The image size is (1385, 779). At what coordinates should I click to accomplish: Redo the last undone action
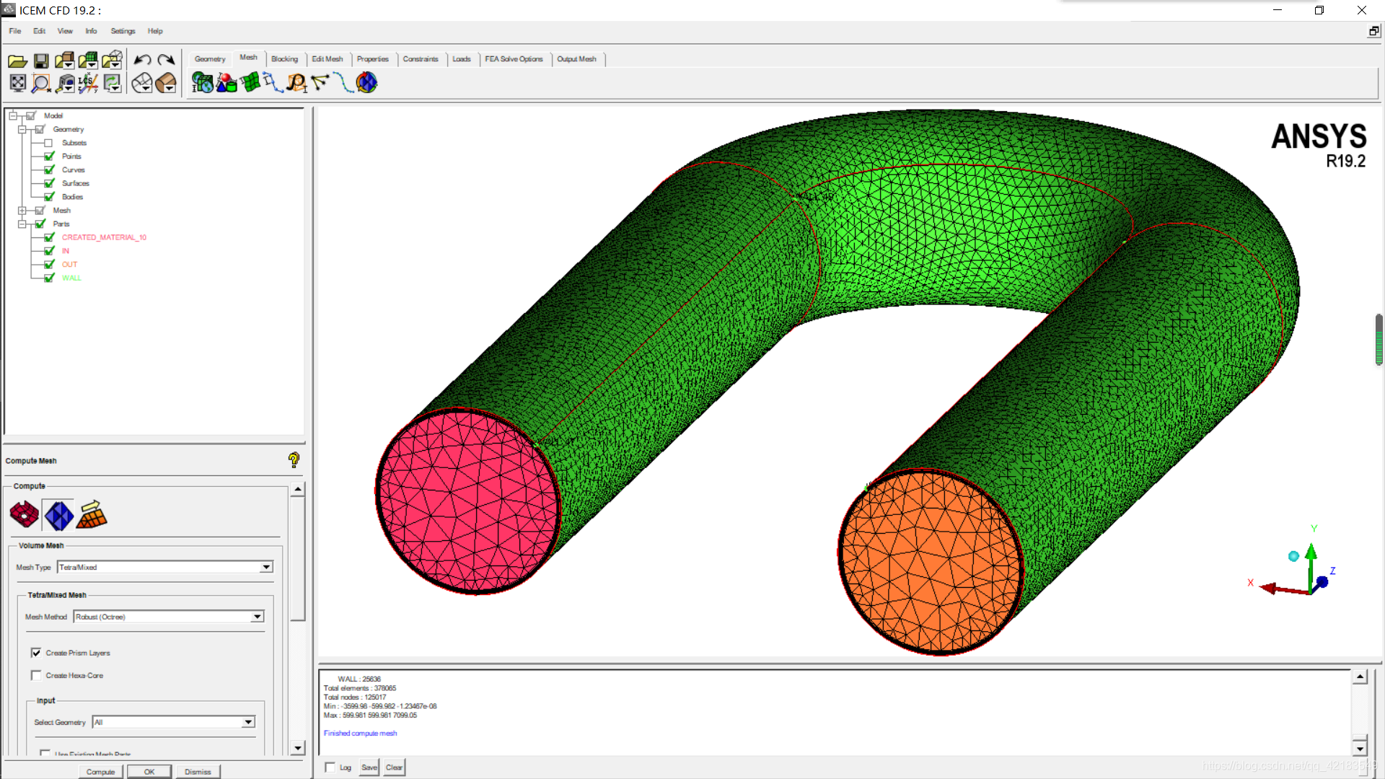[x=166, y=61]
